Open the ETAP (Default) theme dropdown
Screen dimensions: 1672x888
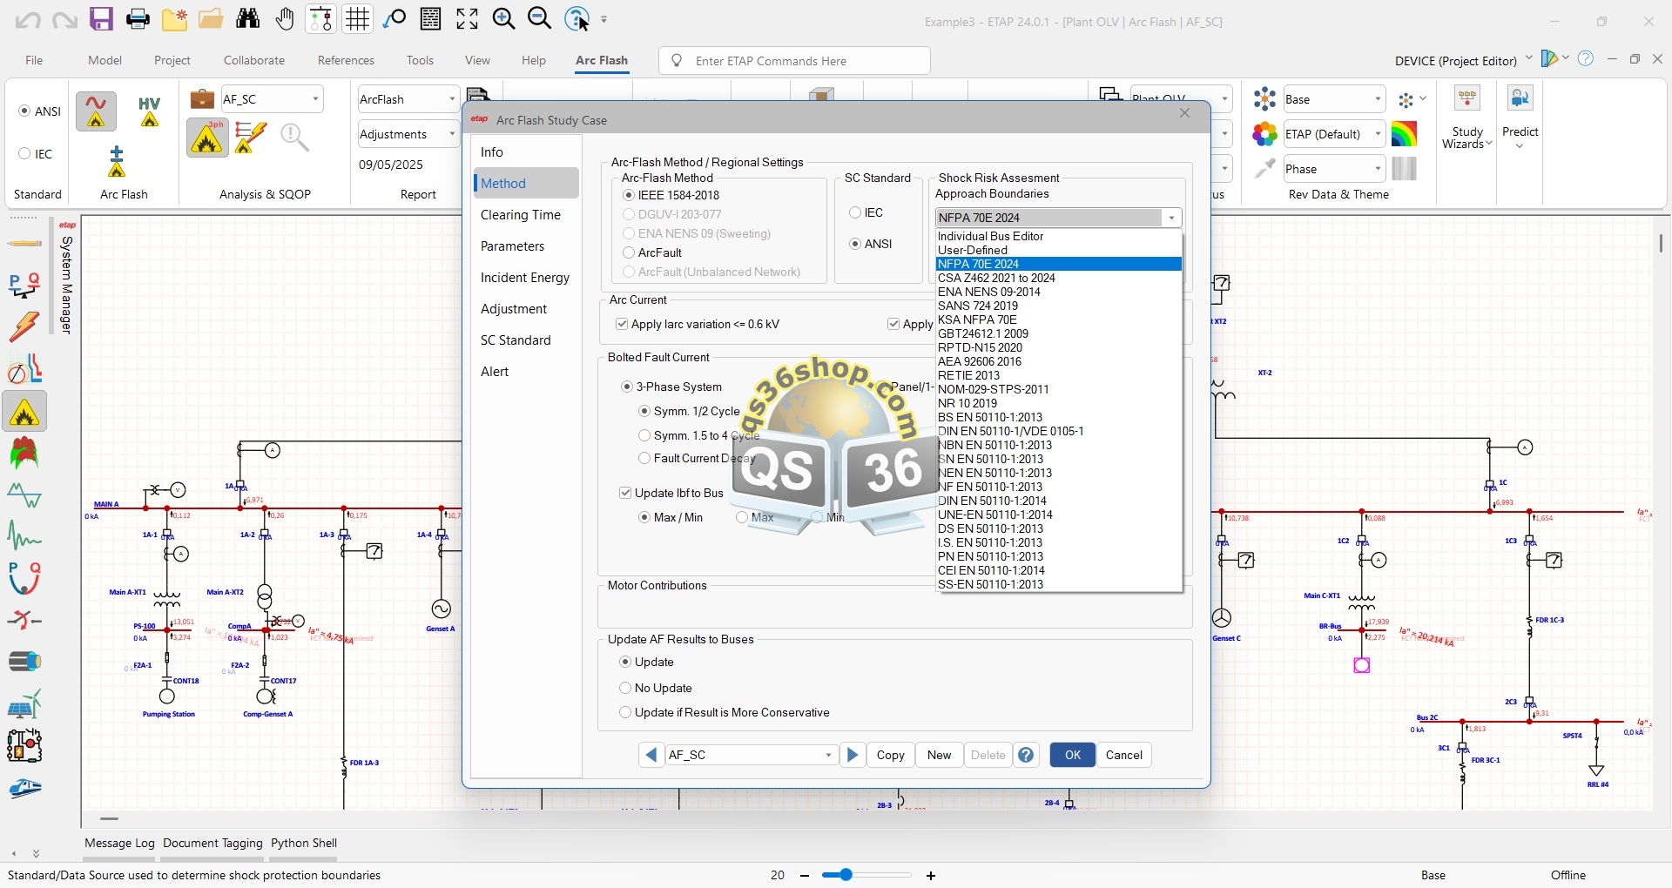coord(1378,134)
